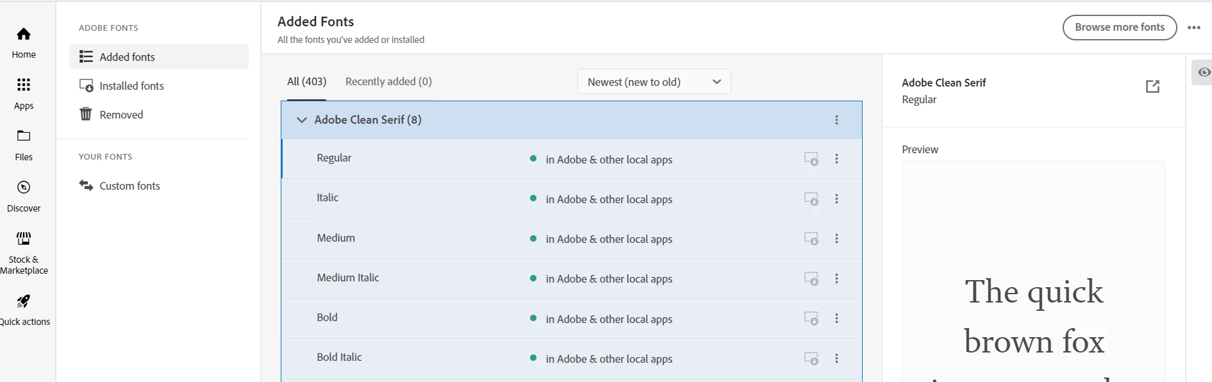Screen dimensions: 1212x382
Task: Click install icon for Medium style
Action: coord(811,238)
